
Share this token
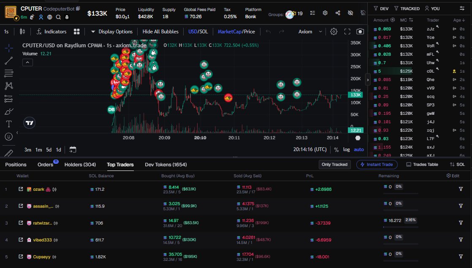[338, 13]
